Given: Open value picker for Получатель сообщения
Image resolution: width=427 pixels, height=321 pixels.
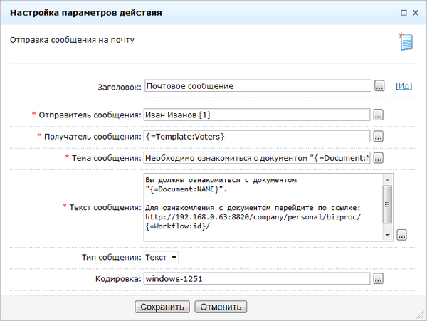Looking at the screenshot, I should click(378, 136).
